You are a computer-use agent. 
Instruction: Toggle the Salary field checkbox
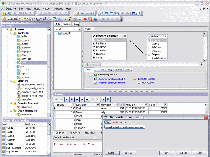coord(94,58)
